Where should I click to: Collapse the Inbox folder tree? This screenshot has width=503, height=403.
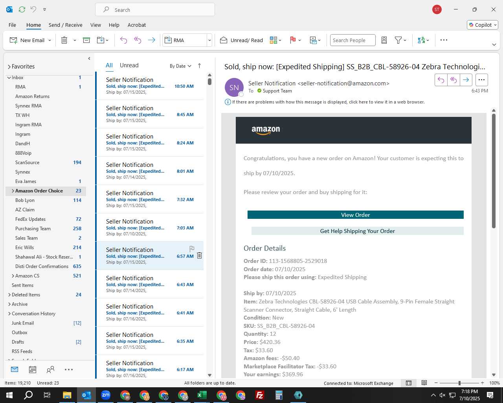tap(9, 78)
